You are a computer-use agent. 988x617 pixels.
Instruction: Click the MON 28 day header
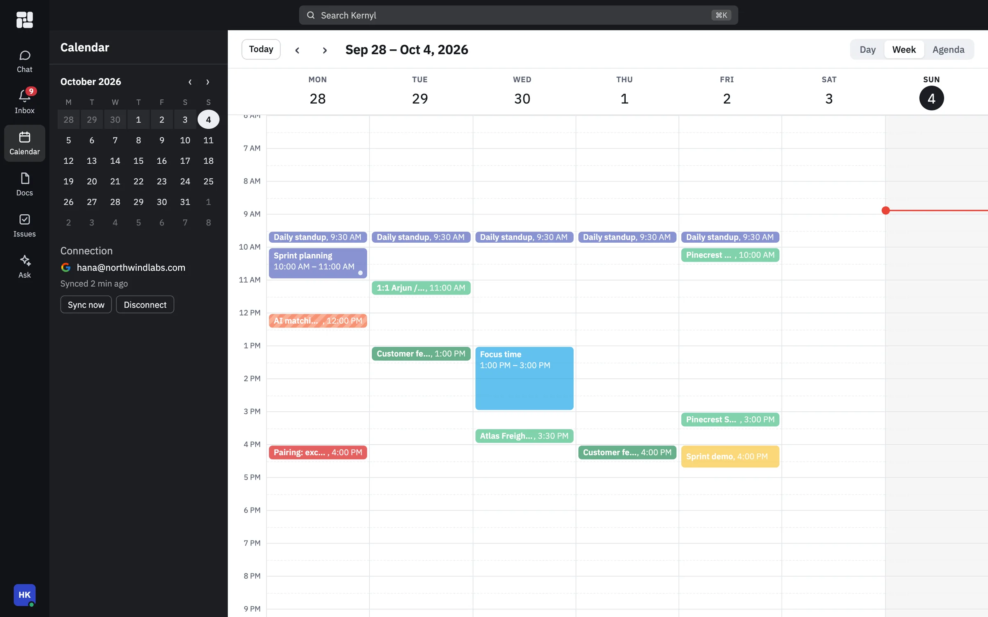click(x=318, y=91)
